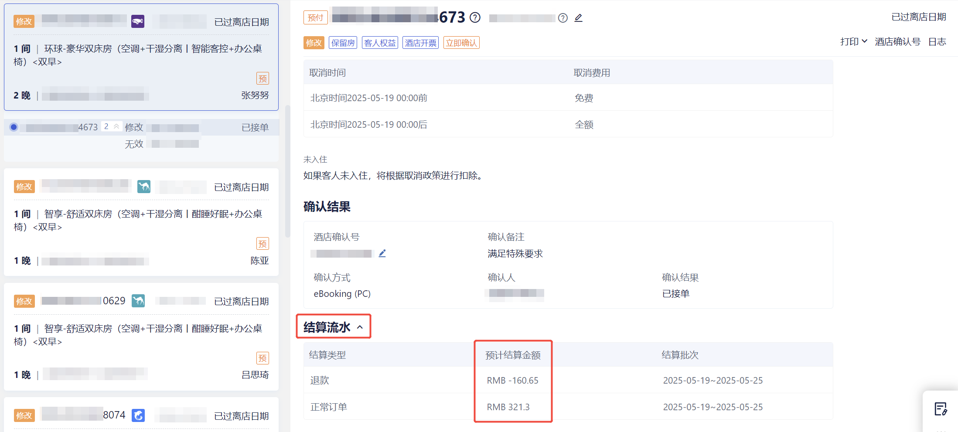The width and height of the screenshot is (958, 432).
Task: Open the second help icon left of the header pencil
Action: [x=563, y=18]
